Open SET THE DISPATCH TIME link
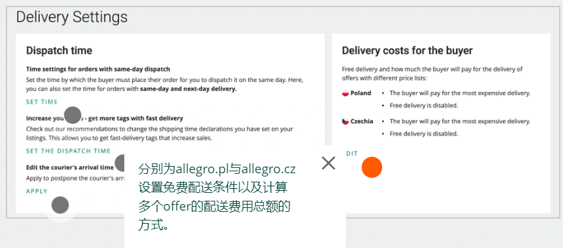Screen dimensions: 563x248 (68, 152)
